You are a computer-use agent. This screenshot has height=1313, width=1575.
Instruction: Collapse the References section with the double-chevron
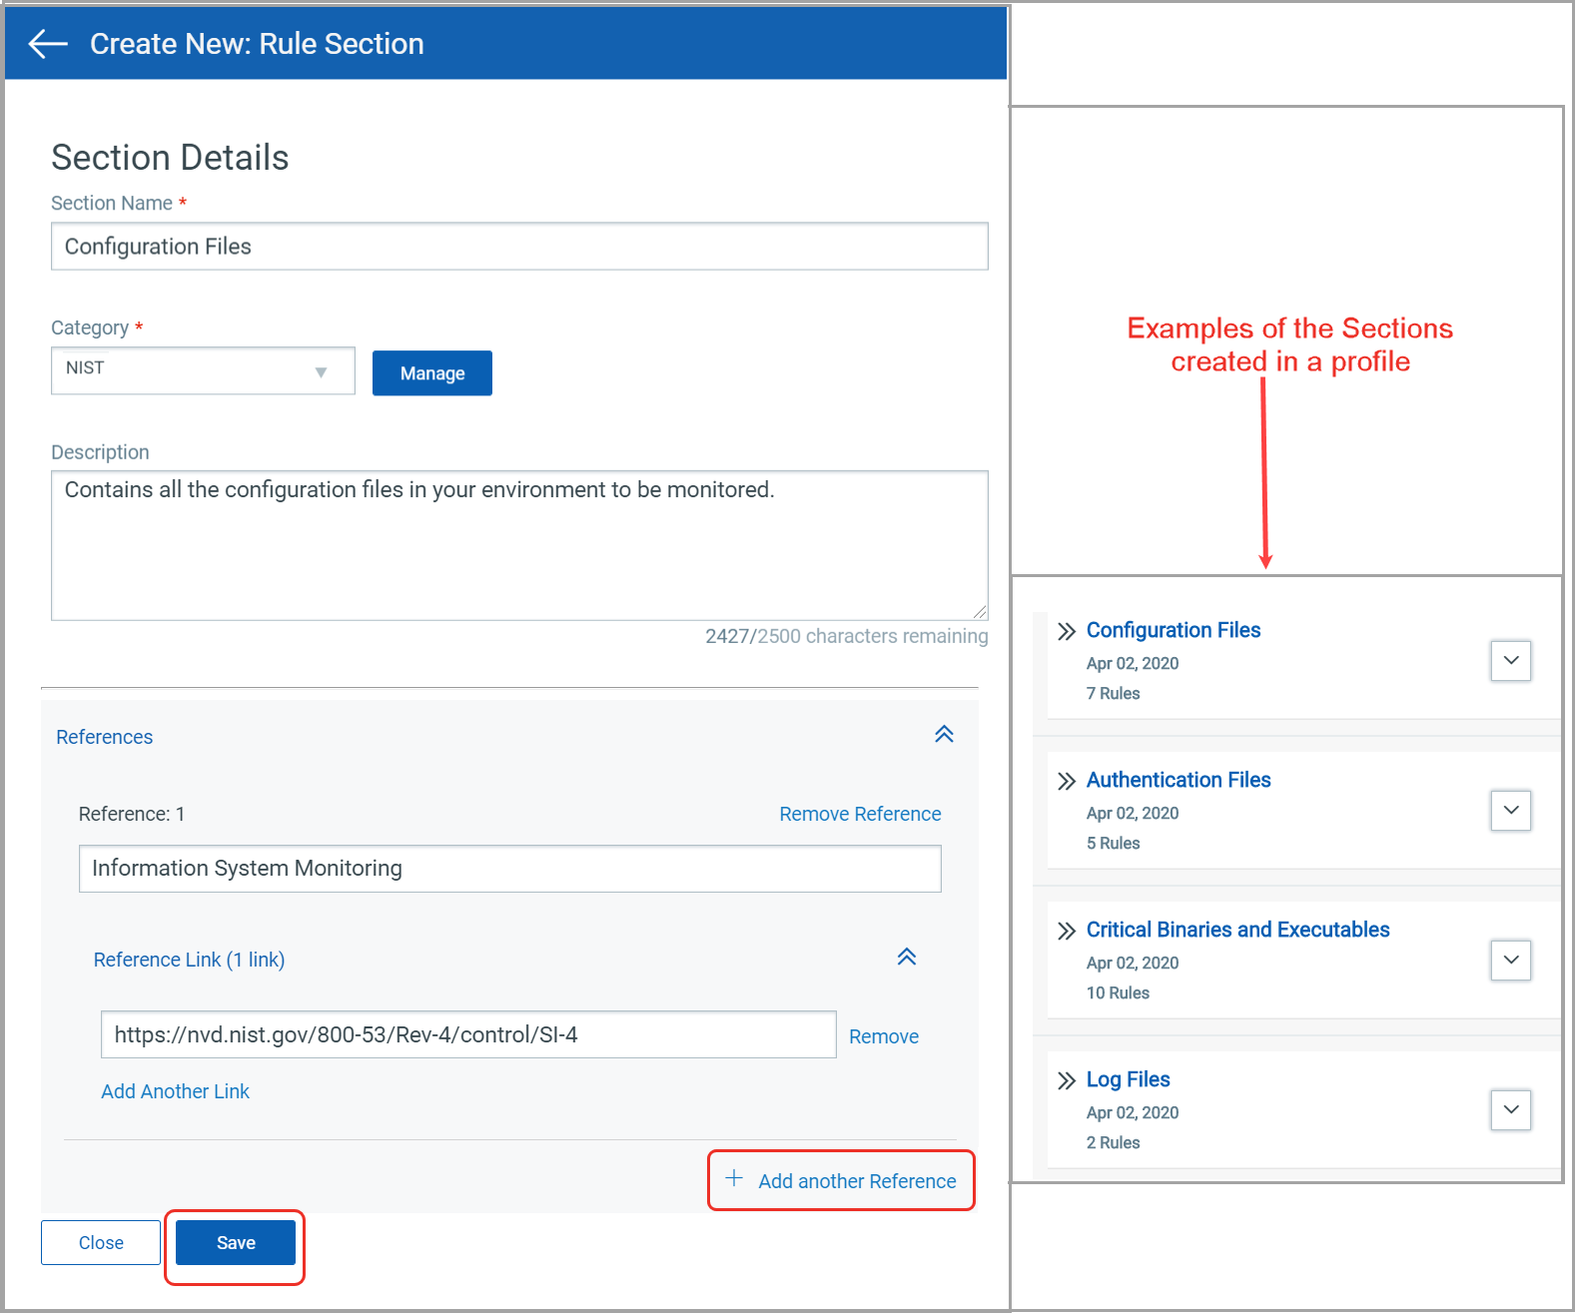point(944,735)
